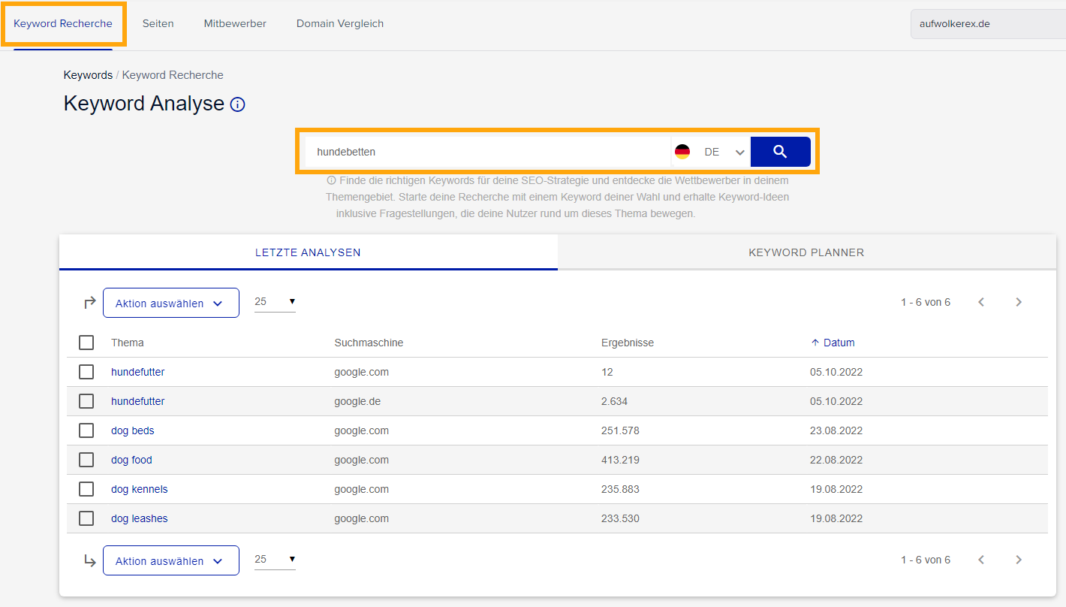Image resolution: width=1066 pixels, height=607 pixels.
Task: Click the top pagination previous-page arrow
Action: [x=981, y=302]
